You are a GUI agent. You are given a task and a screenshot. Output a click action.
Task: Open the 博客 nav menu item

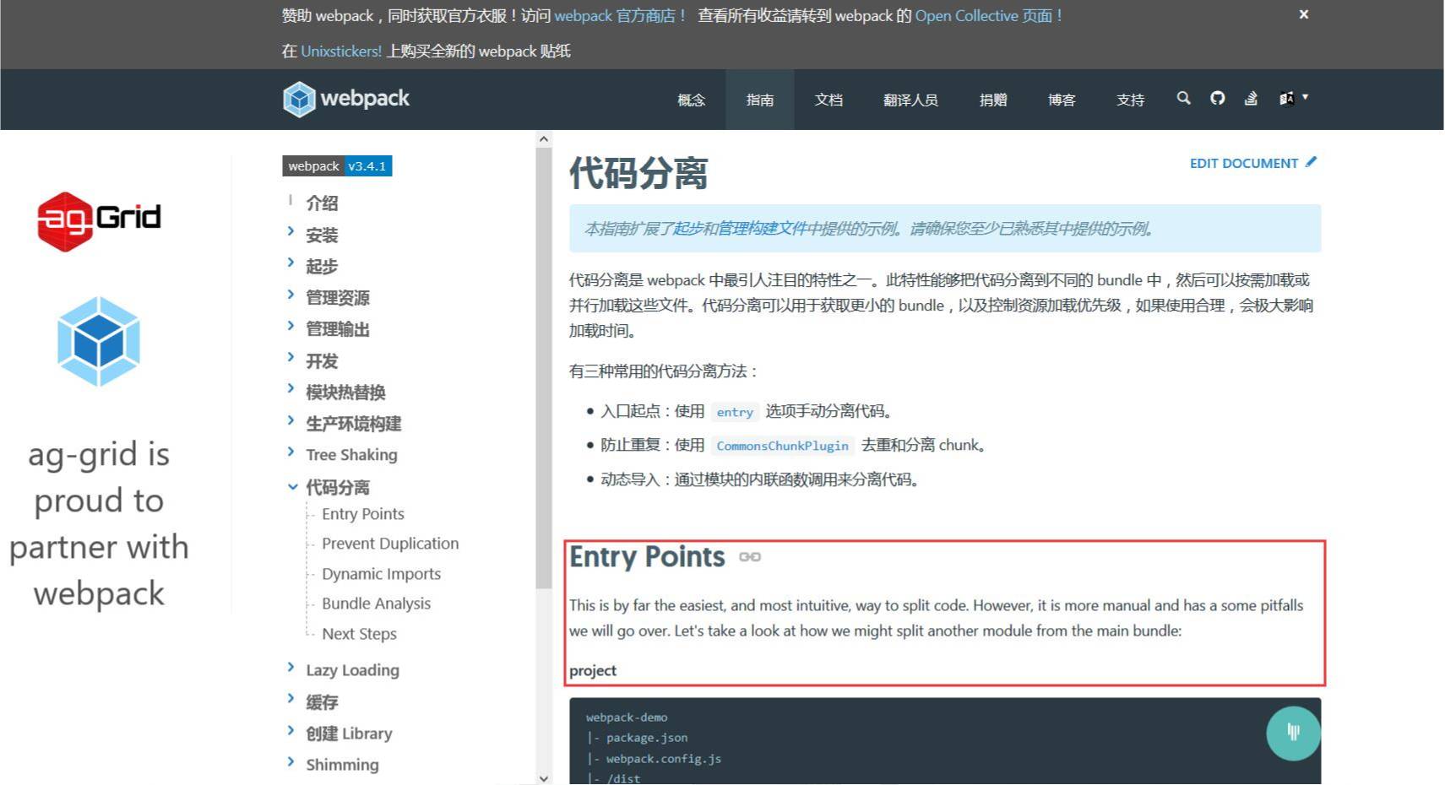click(x=1062, y=100)
